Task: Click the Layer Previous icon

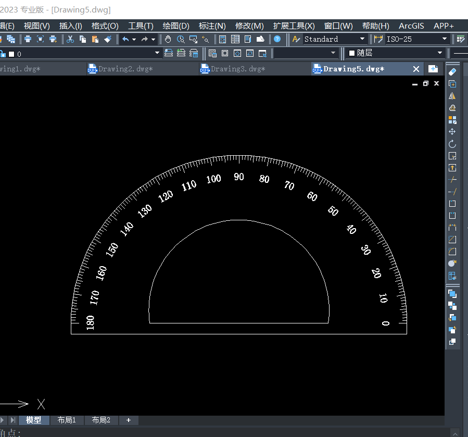Action: click(x=181, y=53)
